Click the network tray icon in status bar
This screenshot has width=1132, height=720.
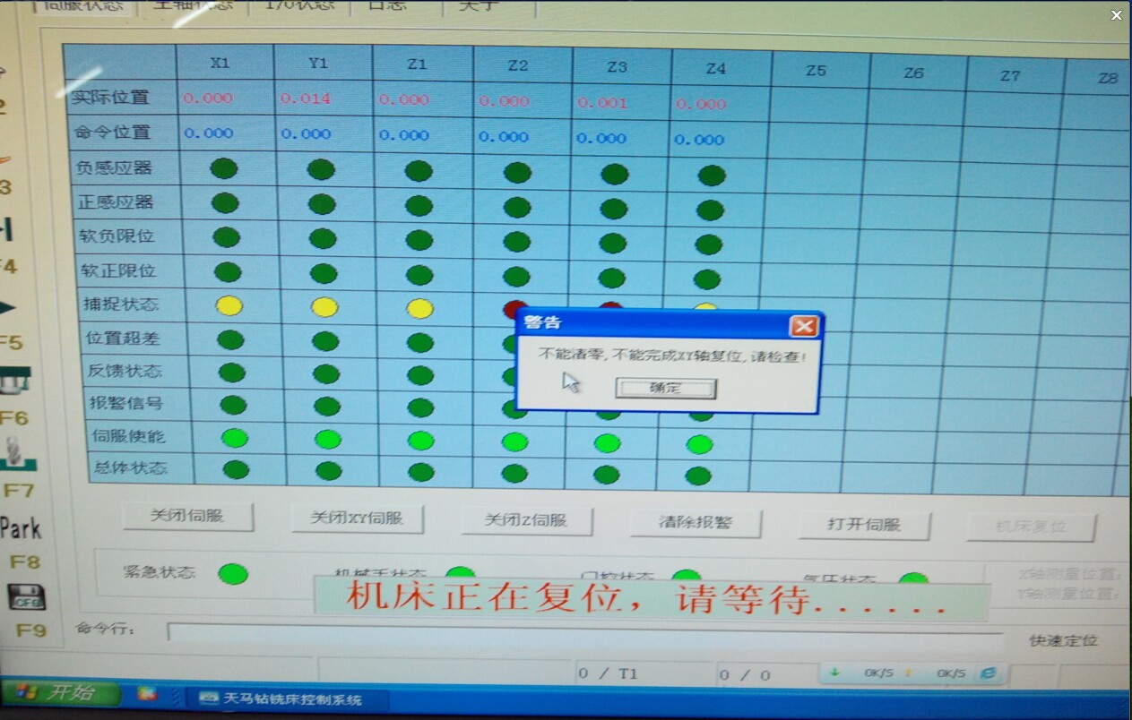[985, 673]
